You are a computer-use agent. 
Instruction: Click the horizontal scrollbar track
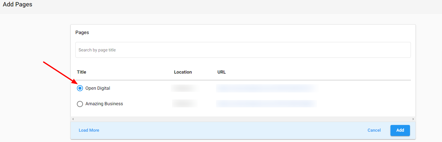(243, 119)
